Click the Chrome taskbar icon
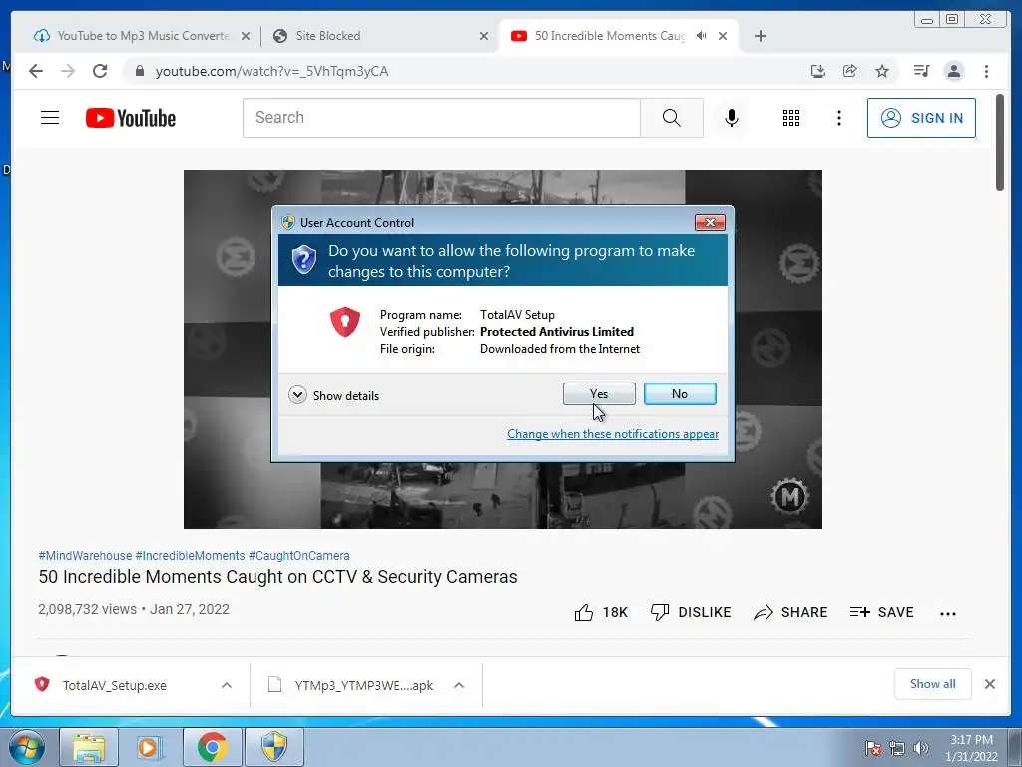This screenshot has height=767, width=1022. (x=212, y=747)
